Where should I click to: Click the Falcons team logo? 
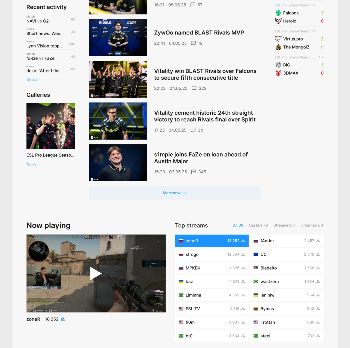coord(278,13)
